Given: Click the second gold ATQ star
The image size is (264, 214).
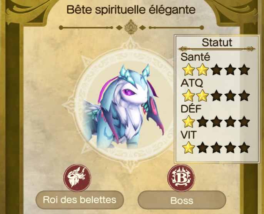Looking at the screenshot, I should point(202,95).
